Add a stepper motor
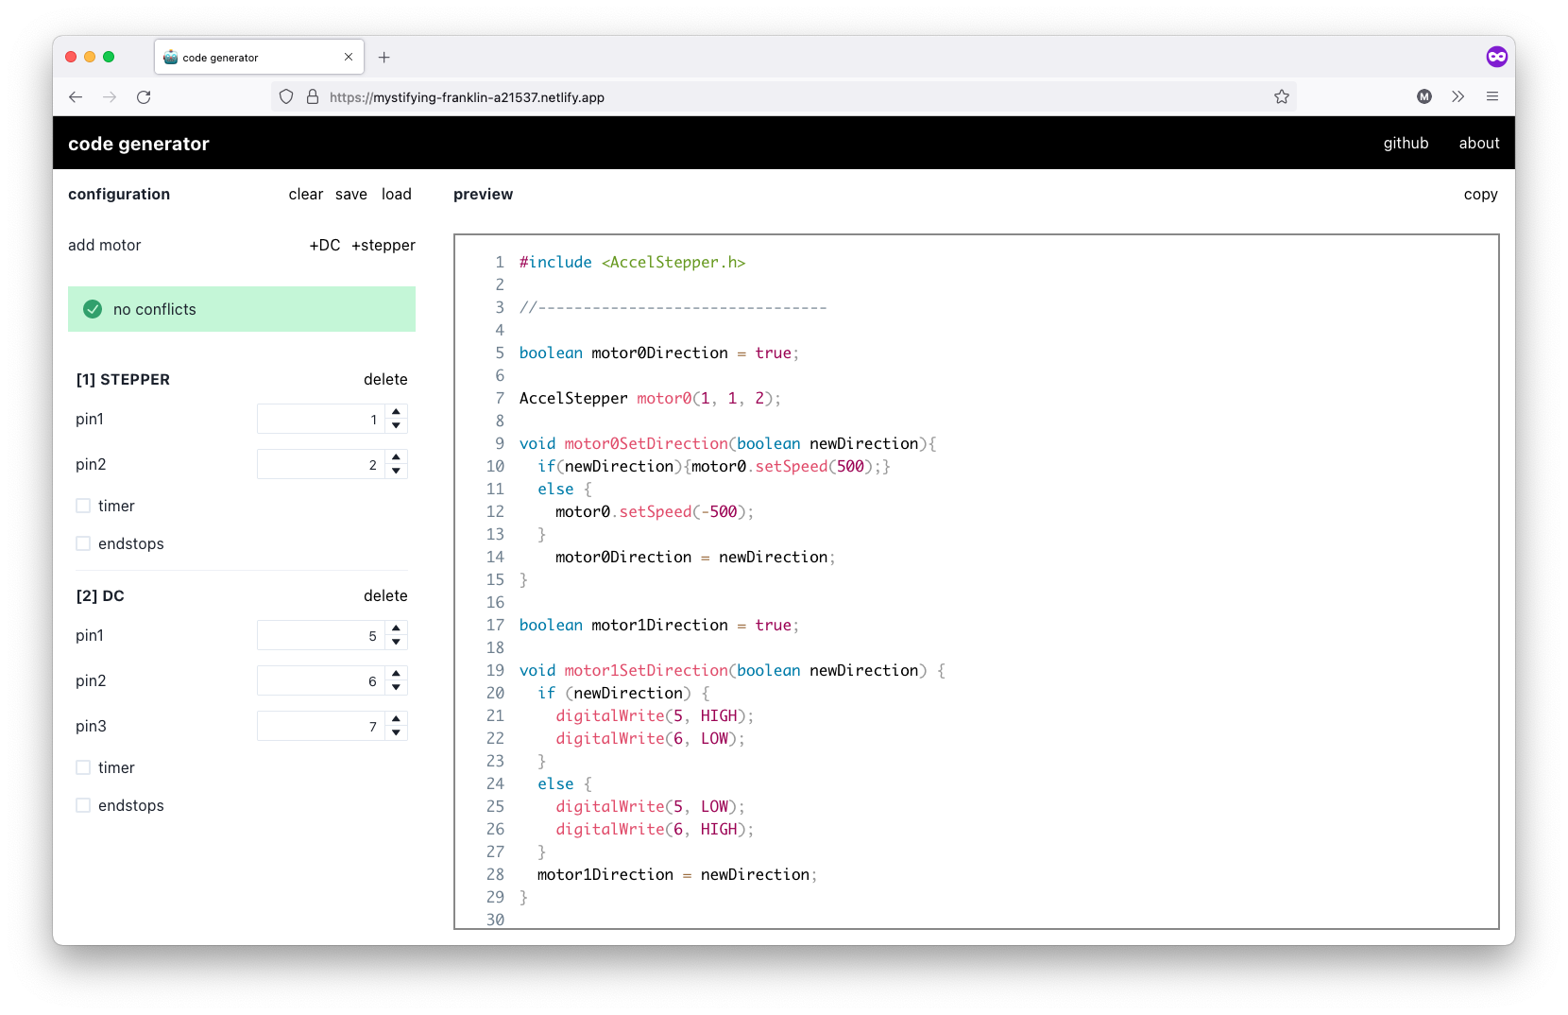Screen dimensions: 1568x1015 383,245
